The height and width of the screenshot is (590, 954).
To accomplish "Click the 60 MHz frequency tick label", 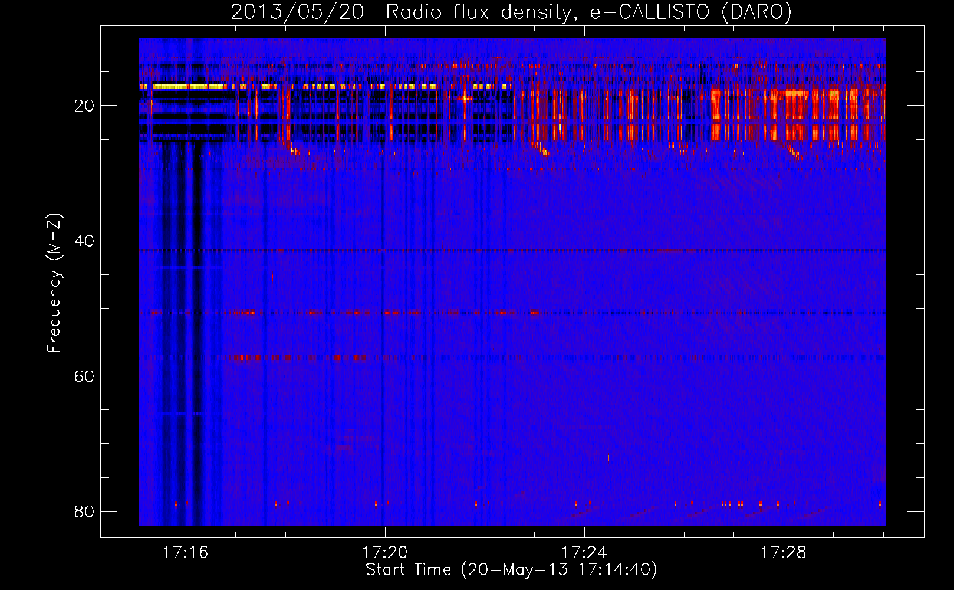I will click(84, 376).
